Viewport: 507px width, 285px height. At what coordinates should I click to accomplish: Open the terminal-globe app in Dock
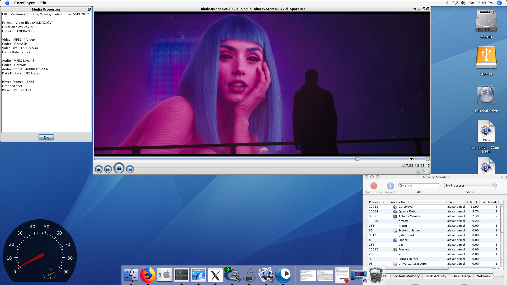click(199, 275)
